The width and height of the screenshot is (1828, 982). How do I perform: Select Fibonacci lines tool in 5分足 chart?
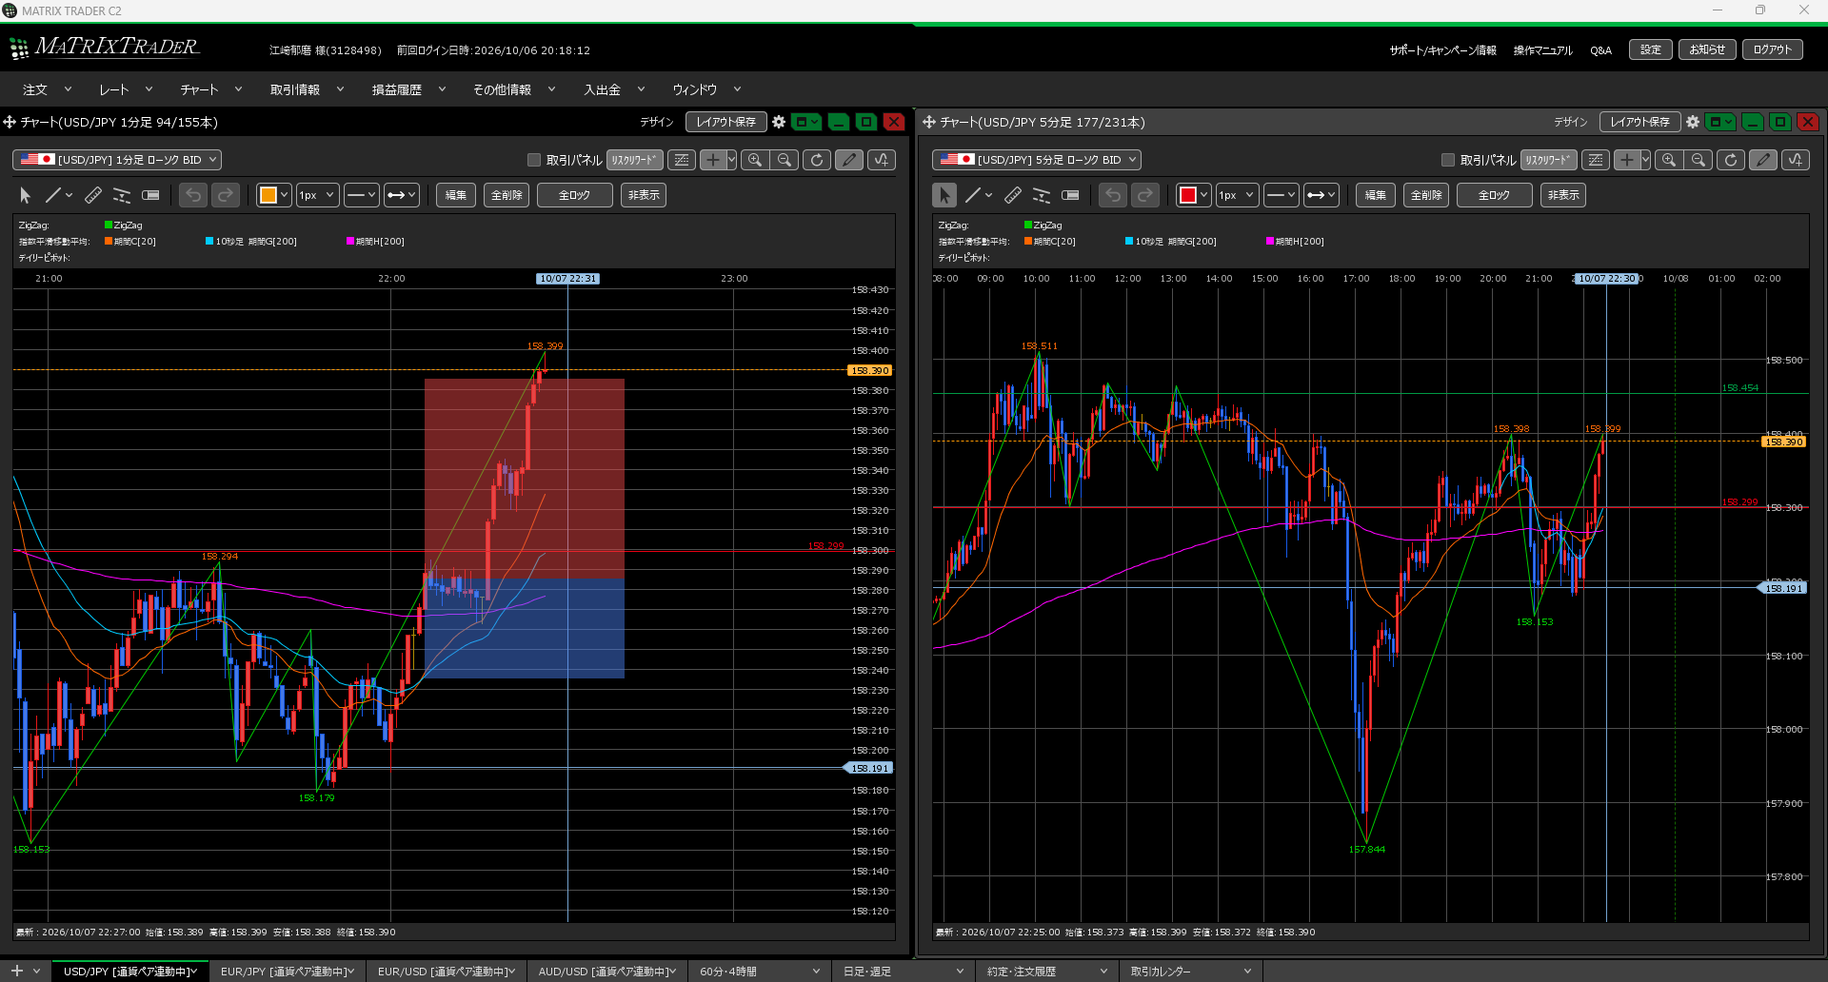(1042, 195)
